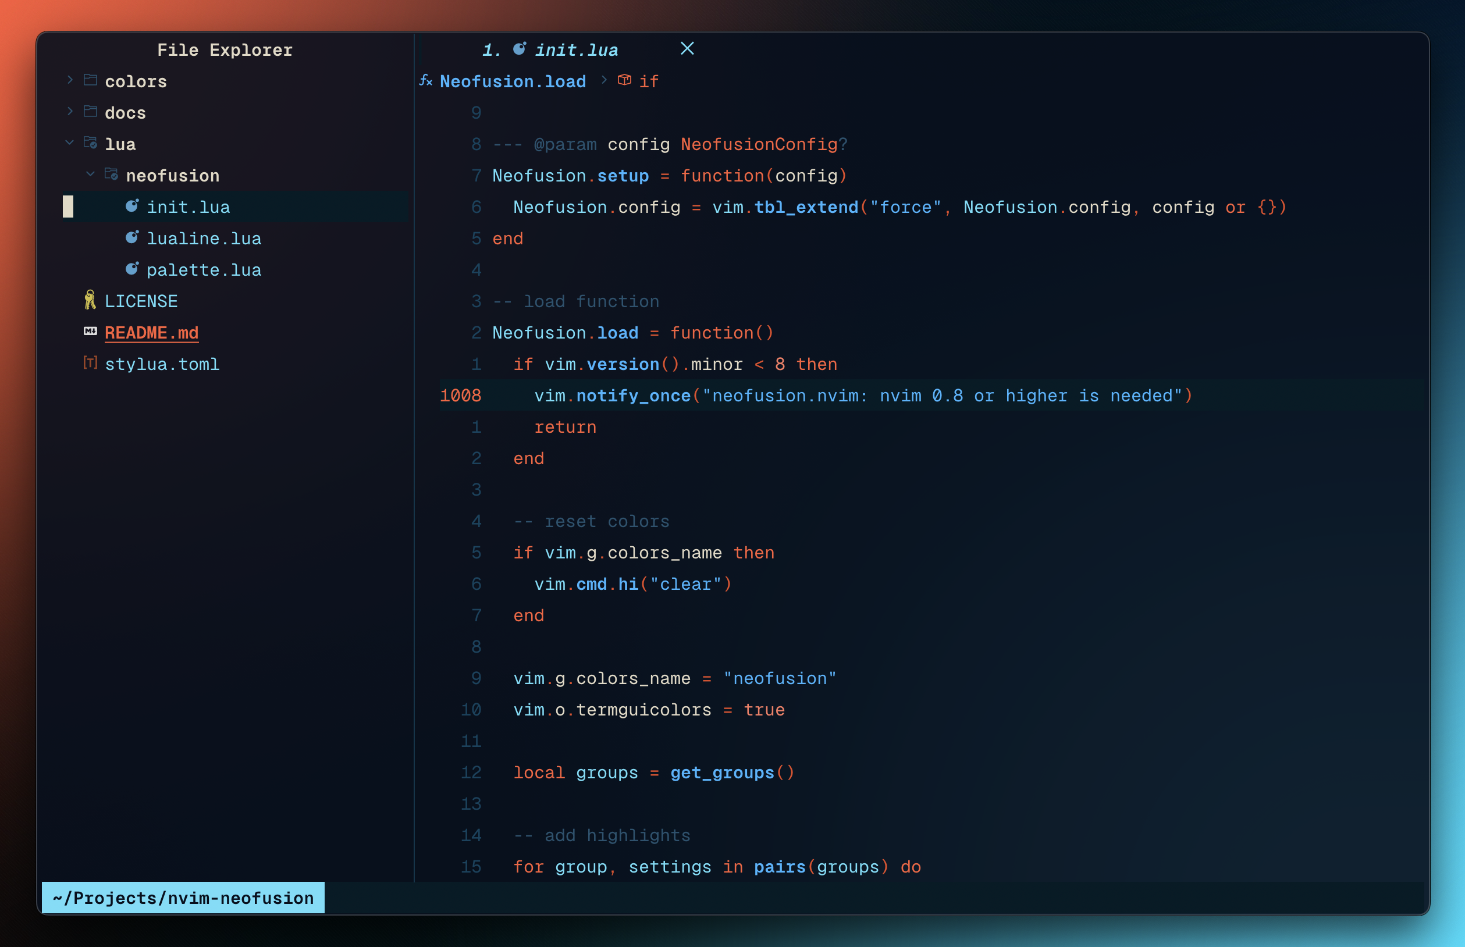Click the Lua icon next to palette.lua
Viewport: 1465px width, 947px height.
pos(131,269)
